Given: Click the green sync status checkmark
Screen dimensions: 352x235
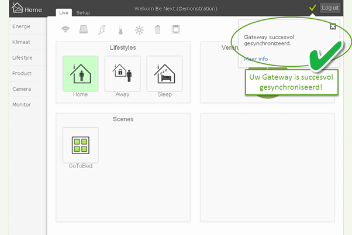Looking at the screenshot, I should tap(312, 8).
